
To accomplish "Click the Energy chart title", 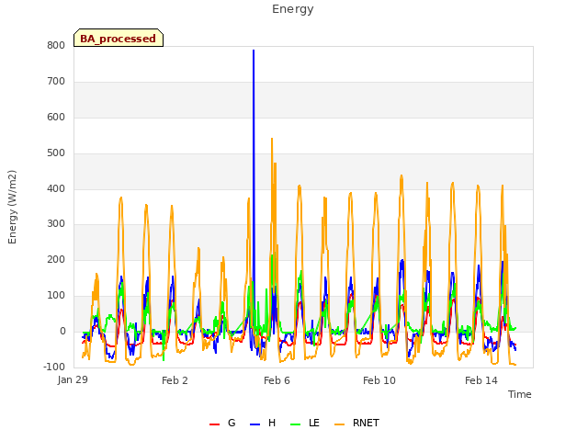I will coord(293,9).
